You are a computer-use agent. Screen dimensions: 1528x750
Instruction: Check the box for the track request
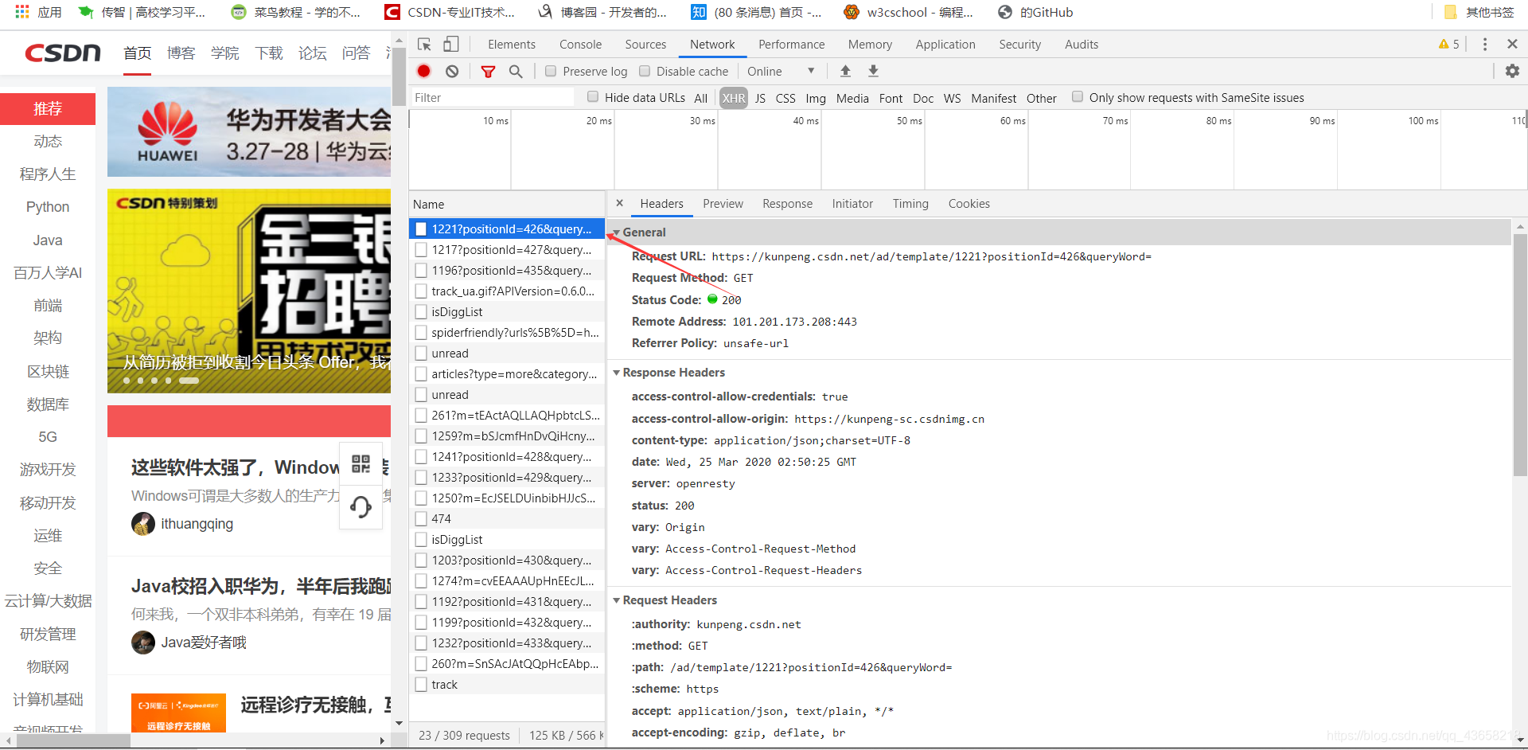pos(421,685)
